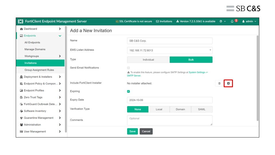The image size is (275, 155).
Task: Toggle Send Email Notifications checkbox
Action: [x=128, y=68]
